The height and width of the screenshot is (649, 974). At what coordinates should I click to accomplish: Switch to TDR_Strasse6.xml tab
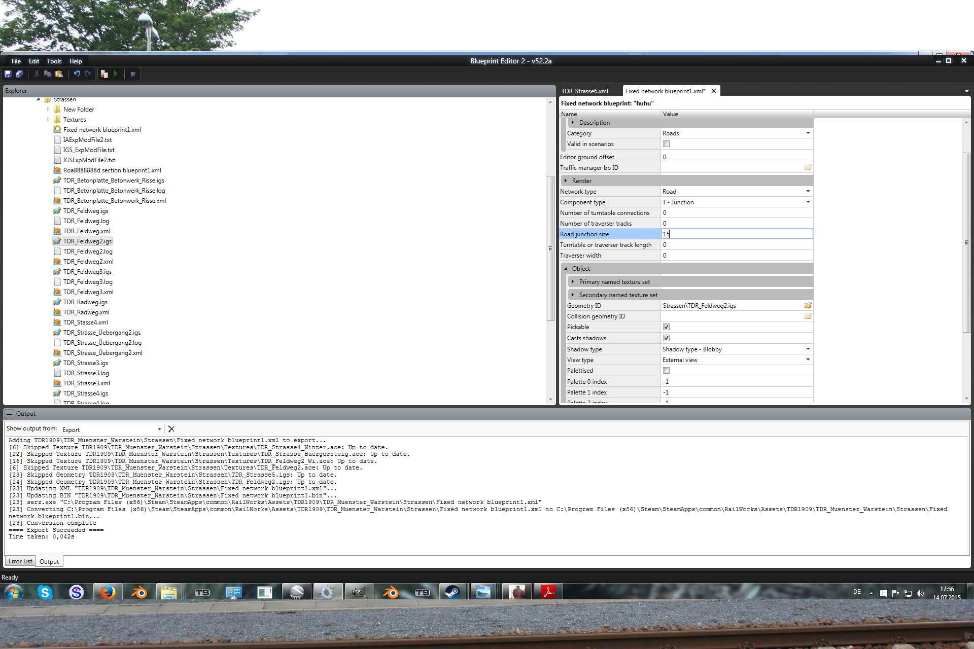584,91
